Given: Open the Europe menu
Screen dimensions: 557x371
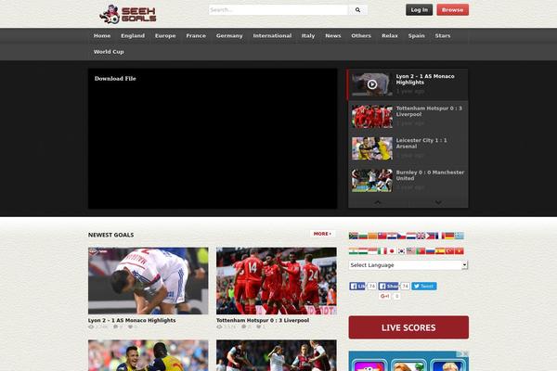Looking at the screenshot, I should point(165,36).
